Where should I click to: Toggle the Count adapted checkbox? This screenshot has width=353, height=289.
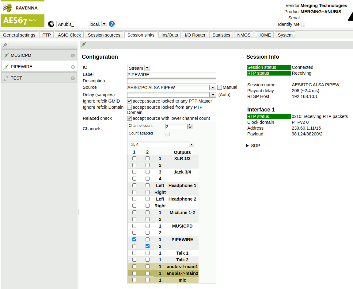pos(167,134)
